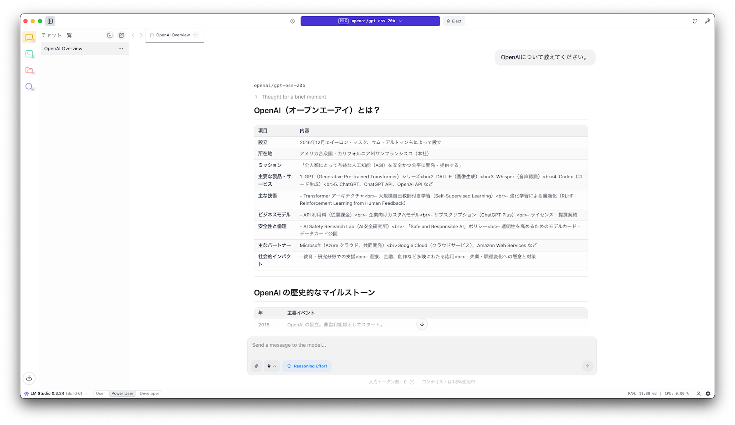Open app settings gear in status bar

coord(708,393)
